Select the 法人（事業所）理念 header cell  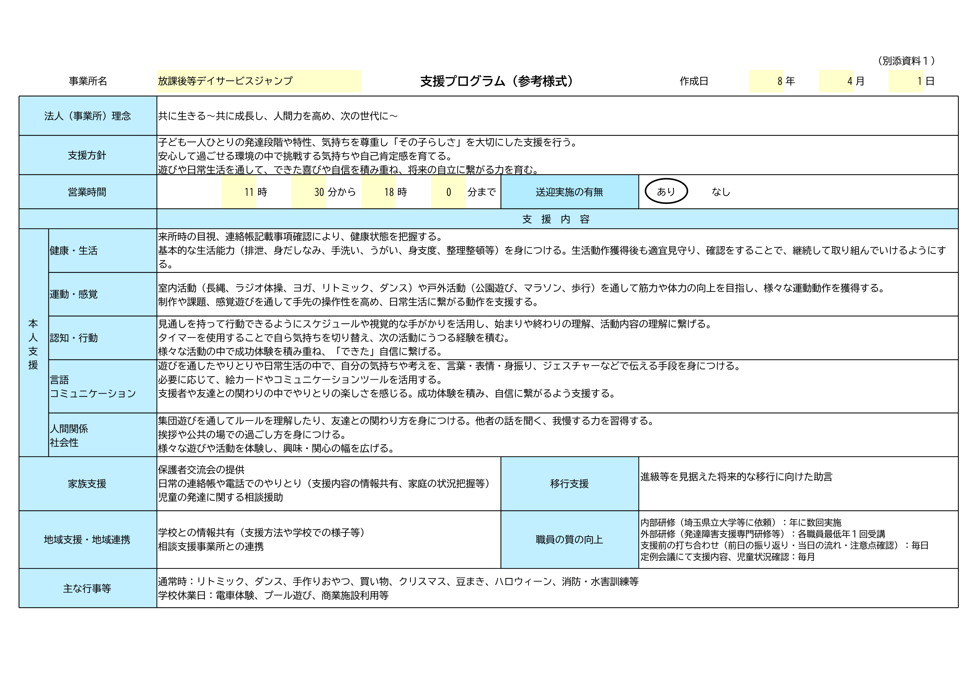pos(88,116)
